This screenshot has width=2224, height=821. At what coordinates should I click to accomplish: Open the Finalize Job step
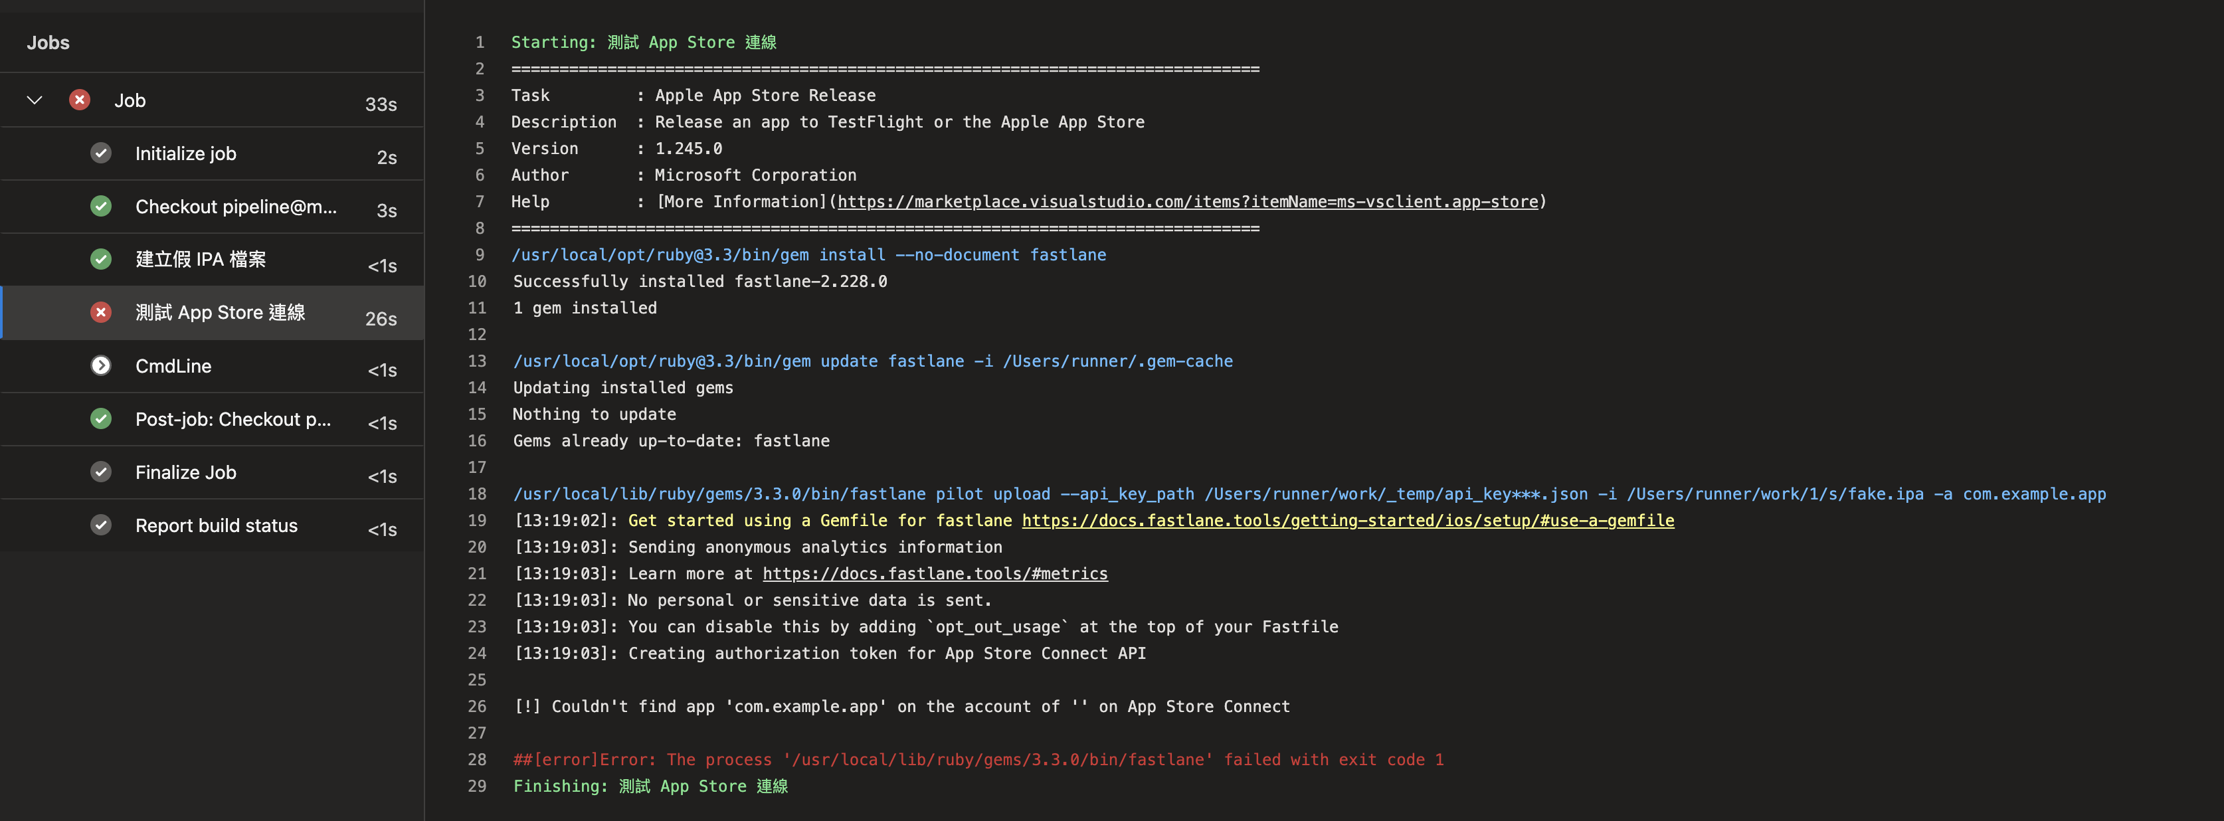pyautogui.click(x=185, y=472)
